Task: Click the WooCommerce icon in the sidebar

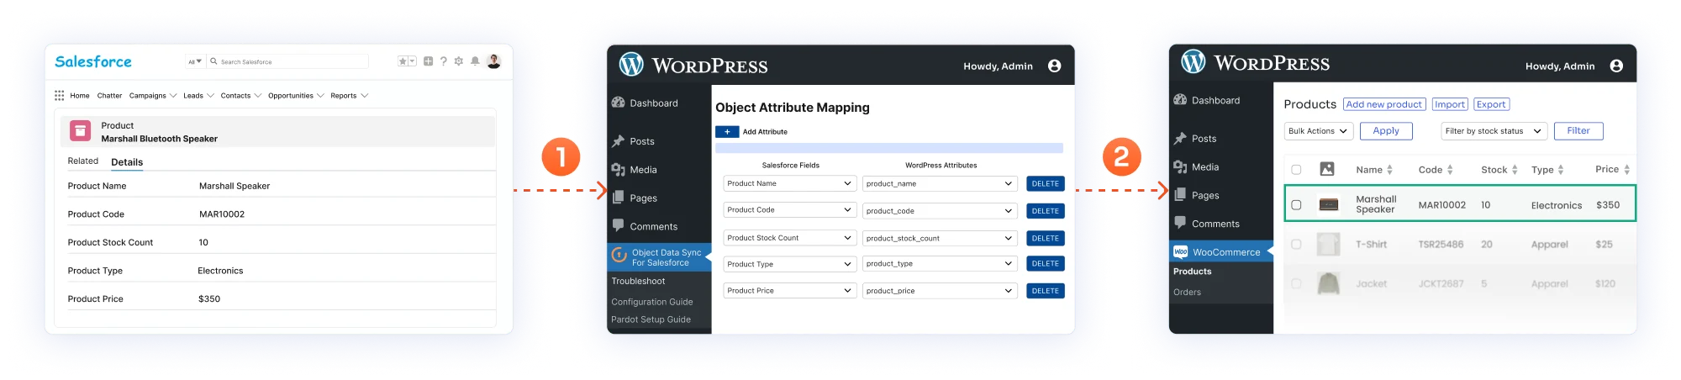Action: click(x=1181, y=251)
